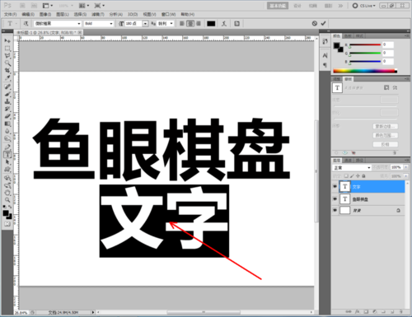Toggle lock transparent pixels in Layers panel
Screen dimensions: 412x317
(x=346, y=176)
